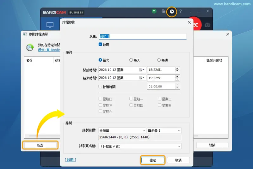Click the scheduled recording clock icon

coord(172,11)
